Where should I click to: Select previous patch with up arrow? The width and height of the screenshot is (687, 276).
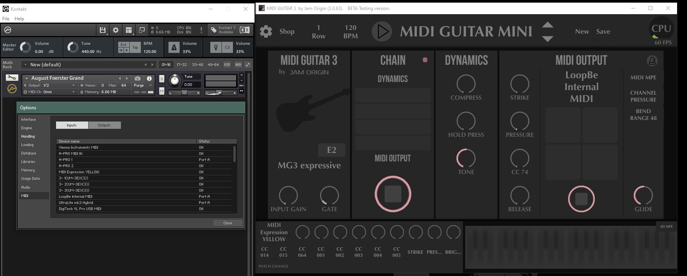tap(547, 25)
